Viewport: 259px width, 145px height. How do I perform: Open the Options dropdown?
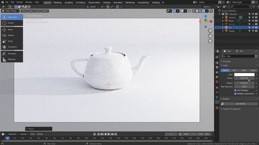click(x=208, y=7)
